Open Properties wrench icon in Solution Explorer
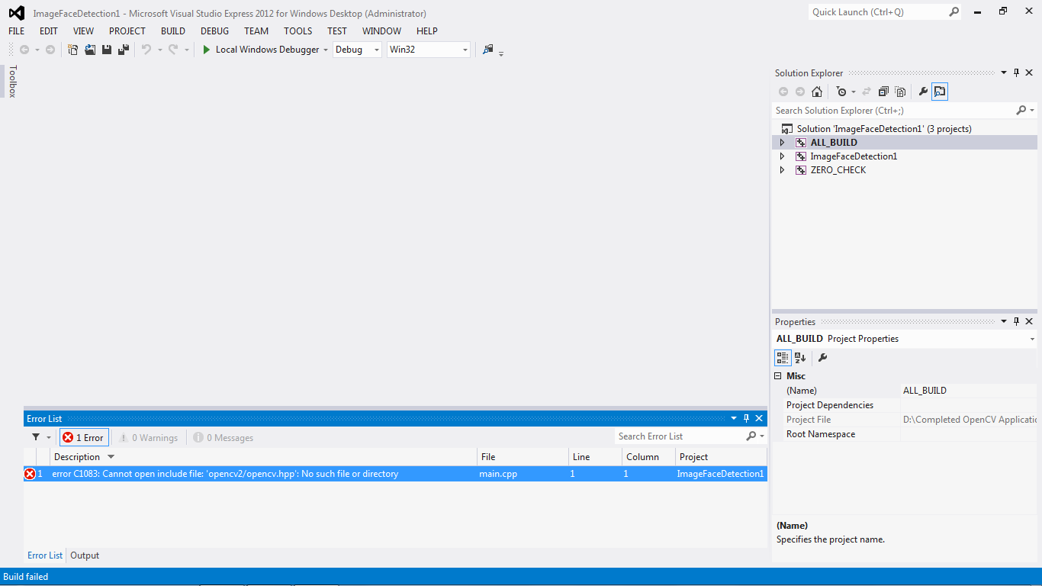The height and width of the screenshot is (586, 1042). tap(923, 92)
